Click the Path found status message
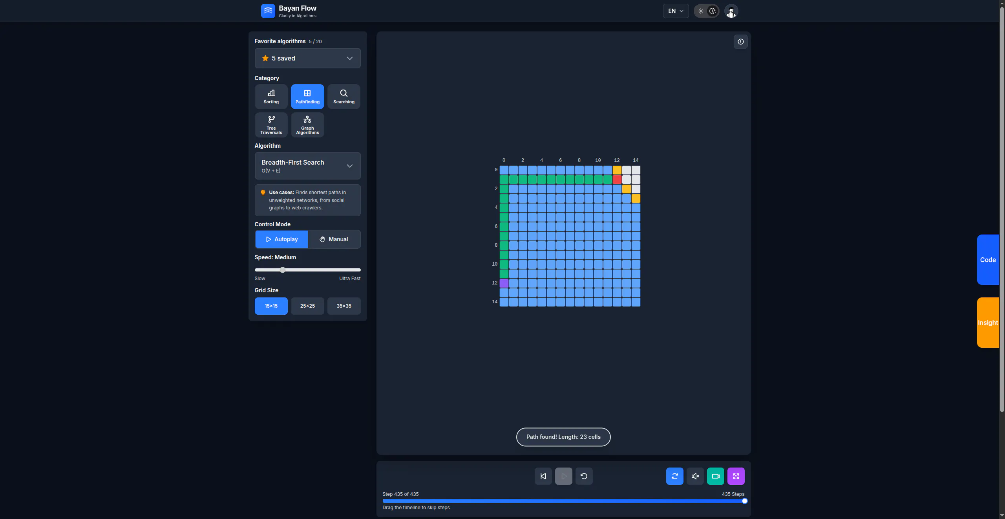The image size is (1005, 519). 563,437
